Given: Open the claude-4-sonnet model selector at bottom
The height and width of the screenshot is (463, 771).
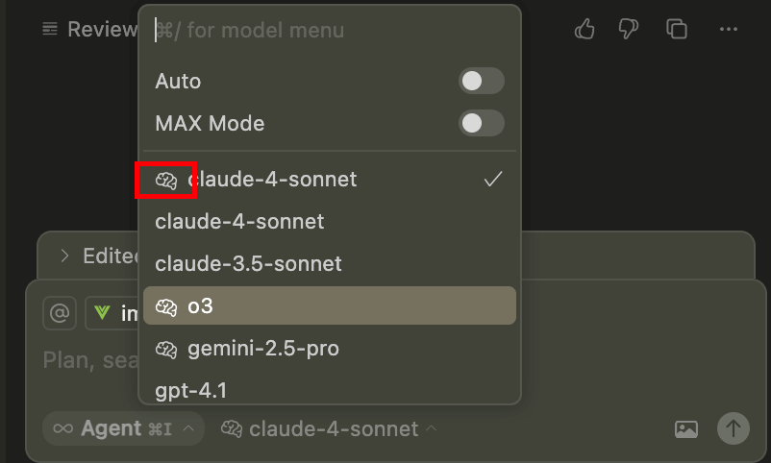Looking at the screenshot, I should pos(329,429).
